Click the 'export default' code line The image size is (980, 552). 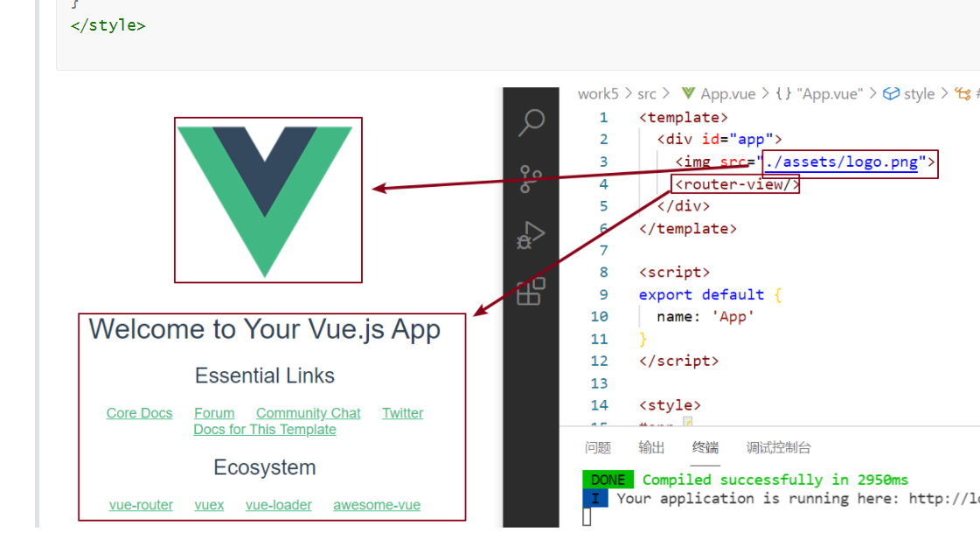[x=710, y=294]
